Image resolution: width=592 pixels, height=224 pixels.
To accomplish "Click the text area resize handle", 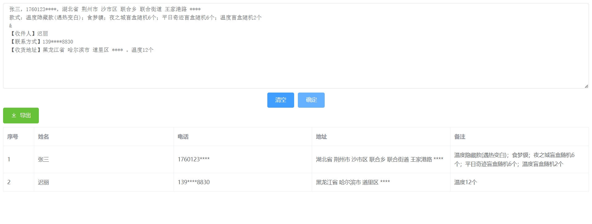I will pos(586,86).
